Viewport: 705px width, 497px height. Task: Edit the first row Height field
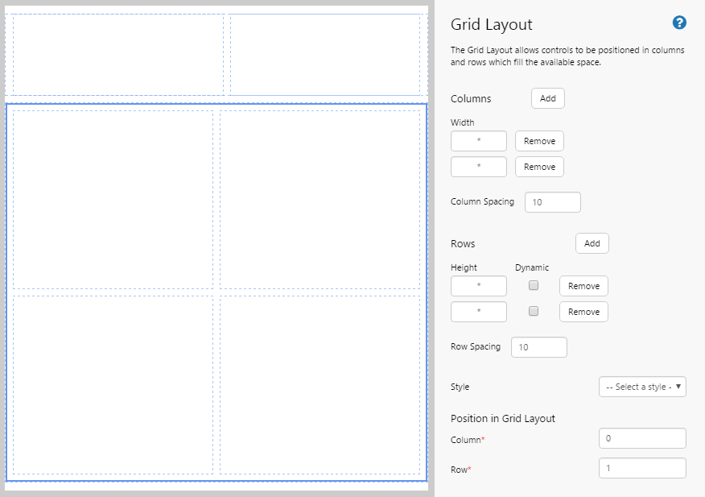[479, 286]
